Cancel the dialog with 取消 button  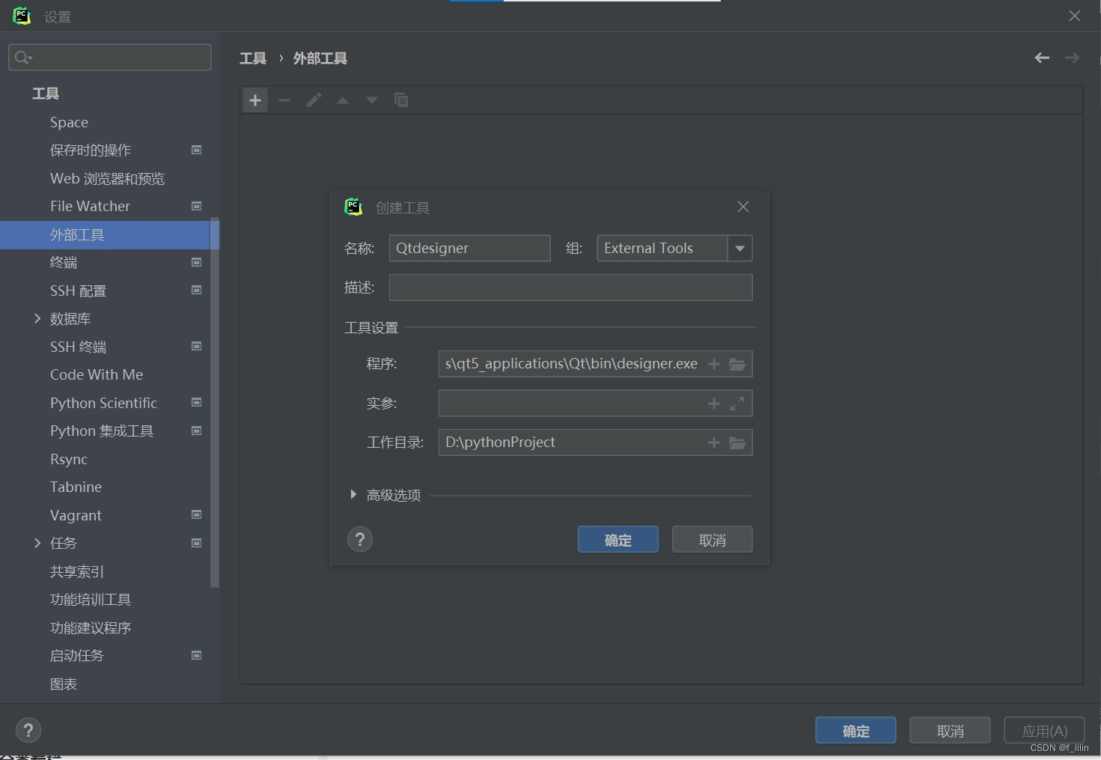pos(711,539)
